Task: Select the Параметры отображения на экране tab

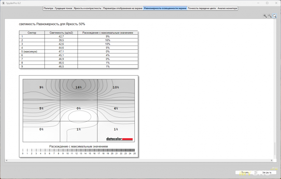Action: [x=123, y=8]
